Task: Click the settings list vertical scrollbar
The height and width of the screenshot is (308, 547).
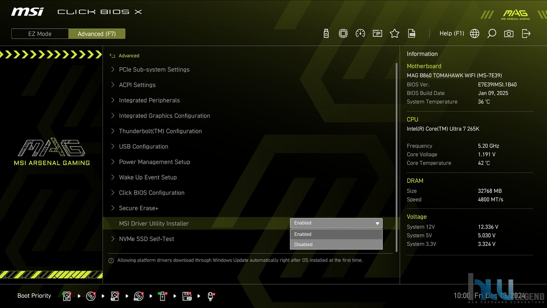Action: point(397,157)
